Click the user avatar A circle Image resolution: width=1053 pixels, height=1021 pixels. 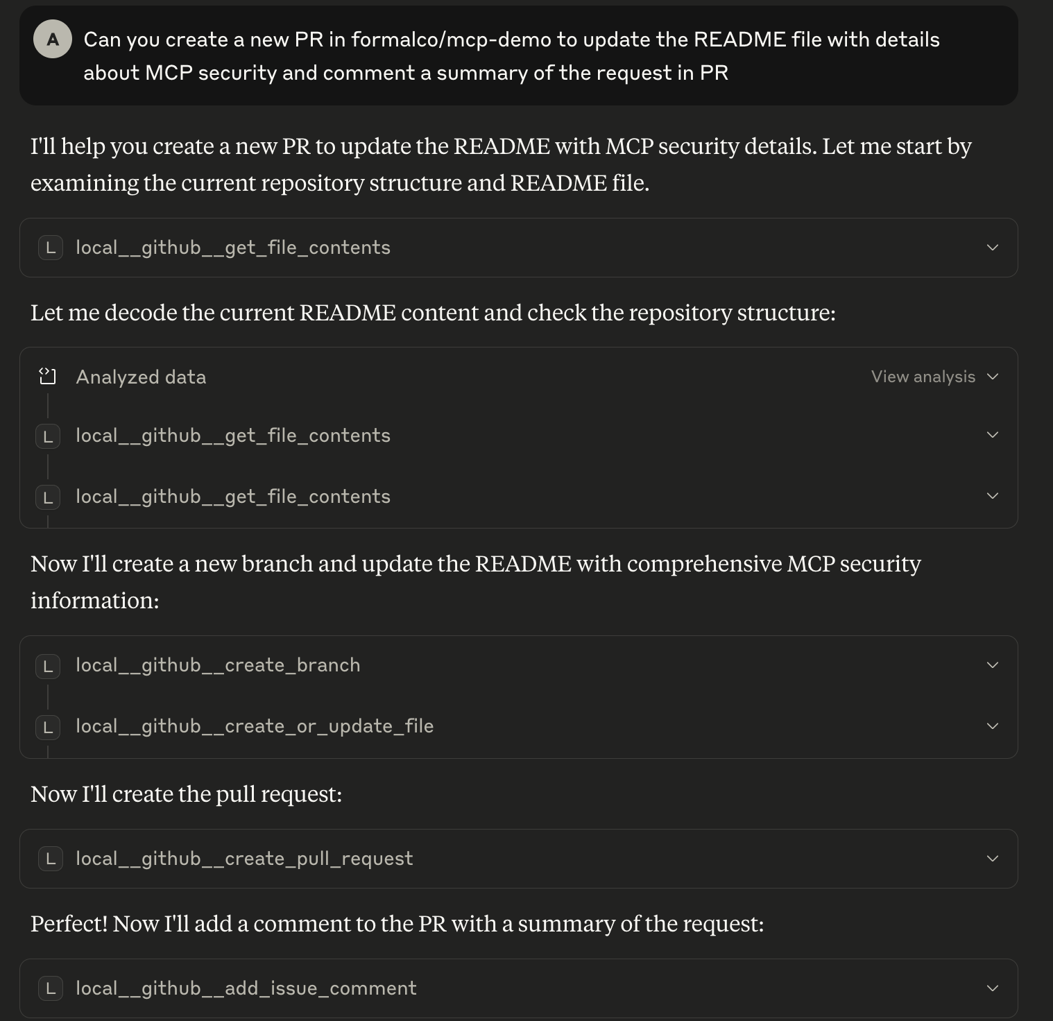click(53, 39)
